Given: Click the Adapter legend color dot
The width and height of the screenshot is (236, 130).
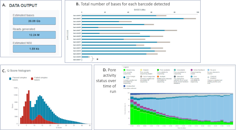Looking at the screenshot, I should click(141, 70).
